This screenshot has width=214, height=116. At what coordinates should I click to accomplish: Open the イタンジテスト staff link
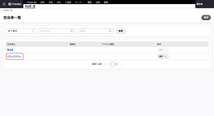pyautogui.click(x=14, y=56)
